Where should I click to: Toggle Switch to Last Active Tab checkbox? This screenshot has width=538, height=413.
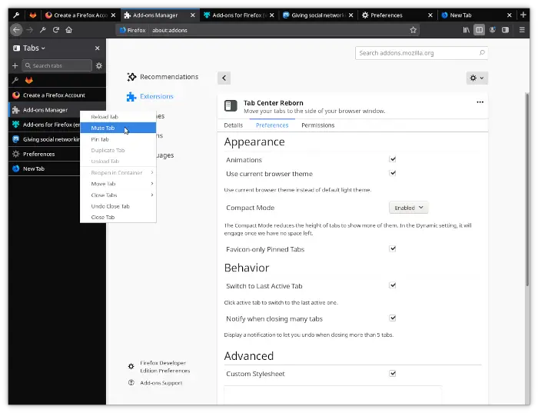coord(393,285)
